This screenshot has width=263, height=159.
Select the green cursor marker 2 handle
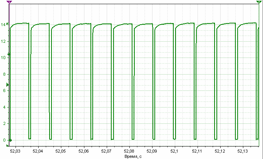coord(258,2)
